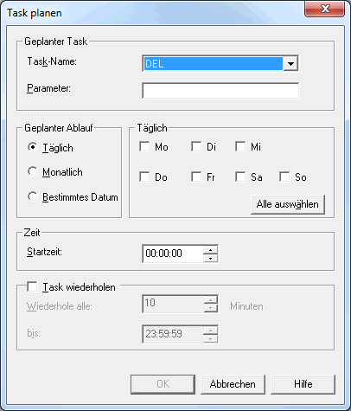Select the Täglich radio button
This screenshot has height=411, width=351.
click(33, 147)
